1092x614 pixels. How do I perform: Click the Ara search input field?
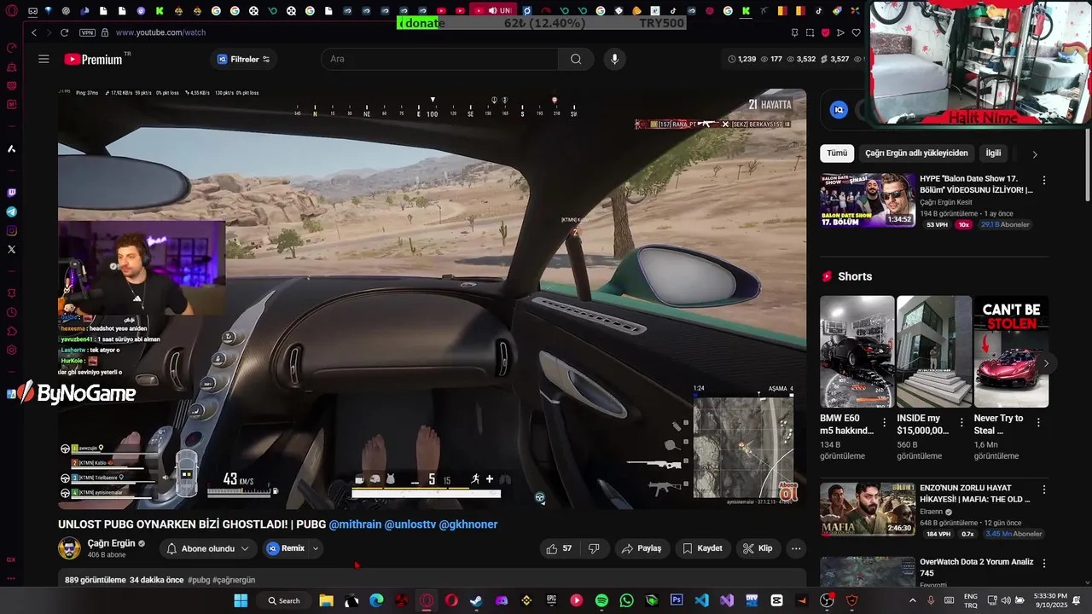[x=439, y=59]
